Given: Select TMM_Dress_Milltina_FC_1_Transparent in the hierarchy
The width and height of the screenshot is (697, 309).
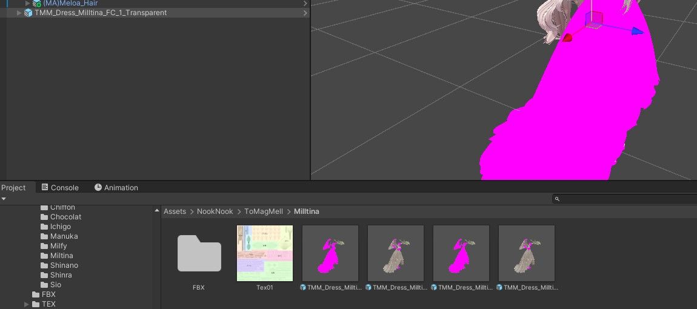Looking at the screenshot, I should tap(101, 13).
